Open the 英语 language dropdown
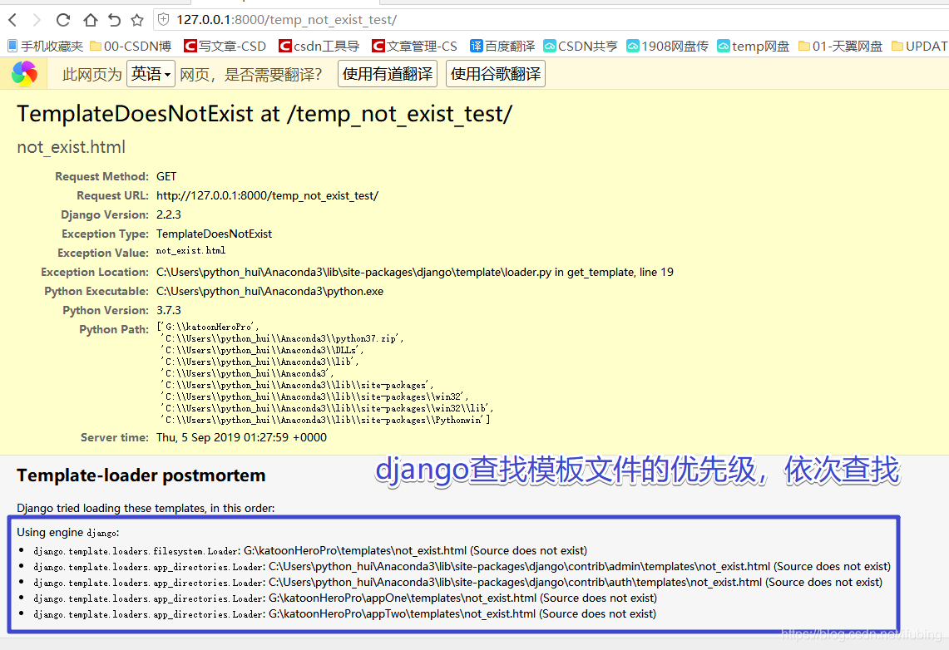The height and width of the screenshot is (650, 949). (151, 74)
